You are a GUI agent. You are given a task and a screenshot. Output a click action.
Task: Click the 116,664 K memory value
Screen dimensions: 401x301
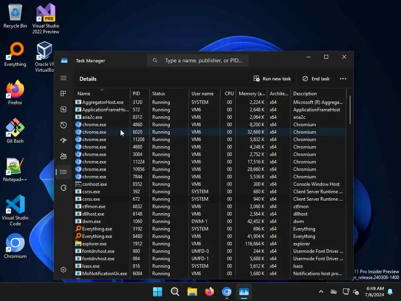(255, 244)
